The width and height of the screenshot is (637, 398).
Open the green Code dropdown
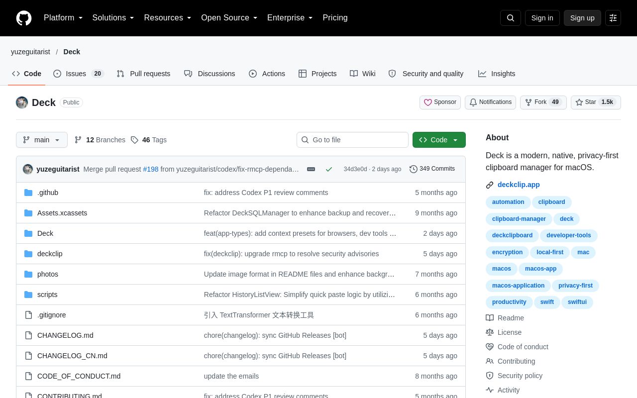[439, 140]
